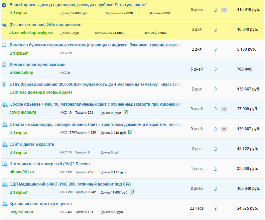Click site icon beside Ответы на сканворды listing
The width and height of the screenshot is (265, 220).
point(4,125)
